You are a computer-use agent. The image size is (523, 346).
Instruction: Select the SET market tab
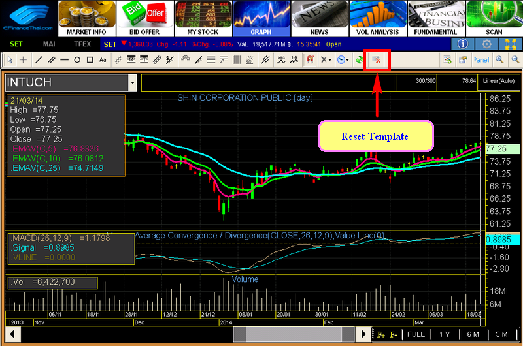pos(16,44)
